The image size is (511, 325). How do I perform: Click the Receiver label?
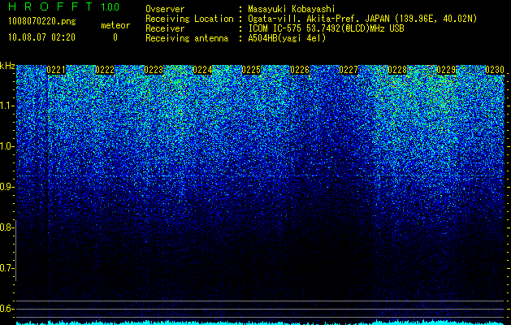[165, 28]
